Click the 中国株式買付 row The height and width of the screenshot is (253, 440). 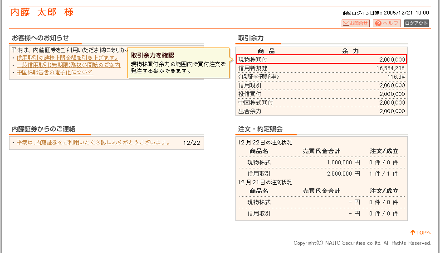coord(322,102)
